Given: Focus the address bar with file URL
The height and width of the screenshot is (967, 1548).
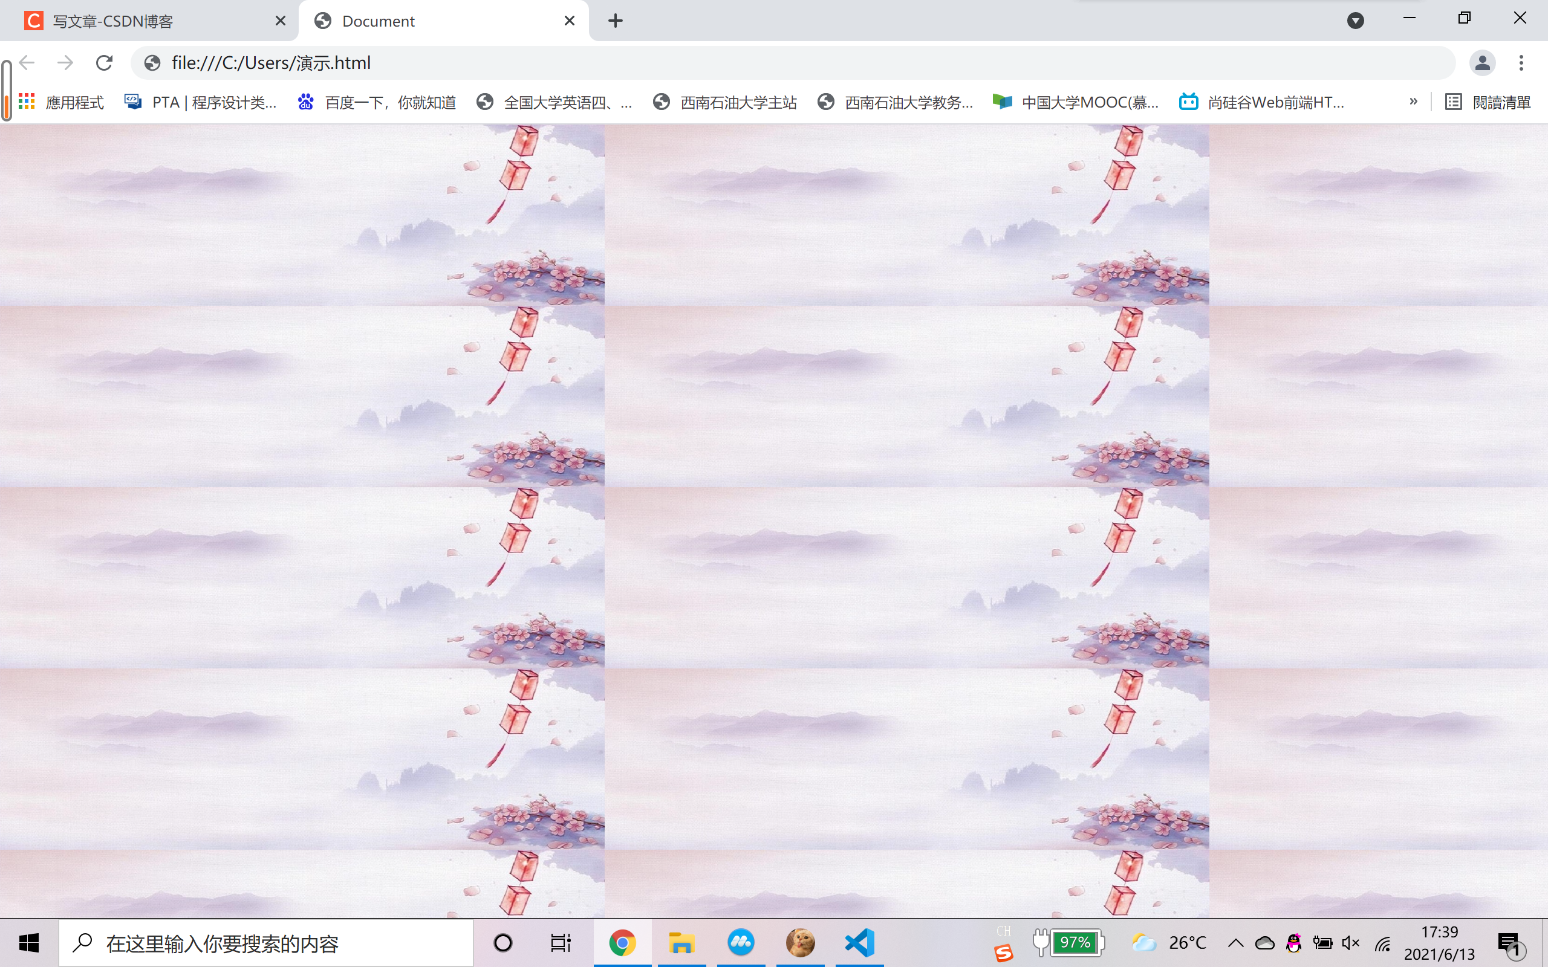Looking at the screenshot, I should pyautogui.click(x=793, y=63).
